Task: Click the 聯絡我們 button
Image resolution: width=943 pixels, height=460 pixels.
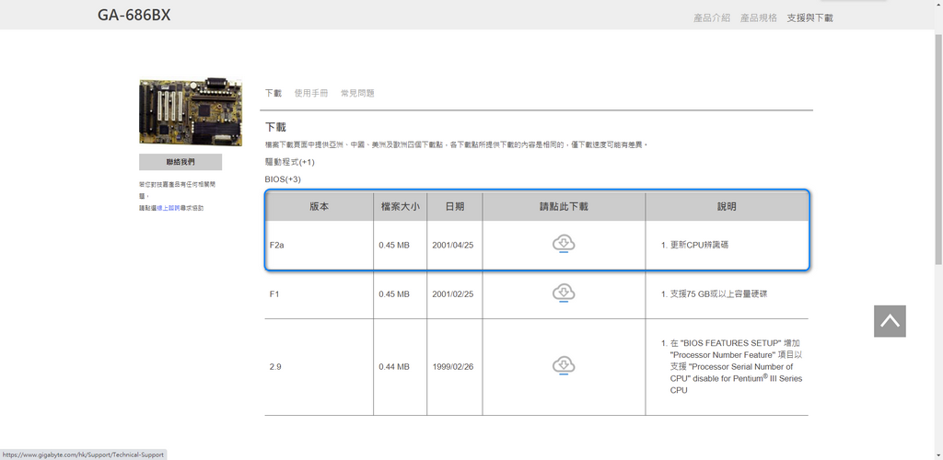Action: [180, 162]
